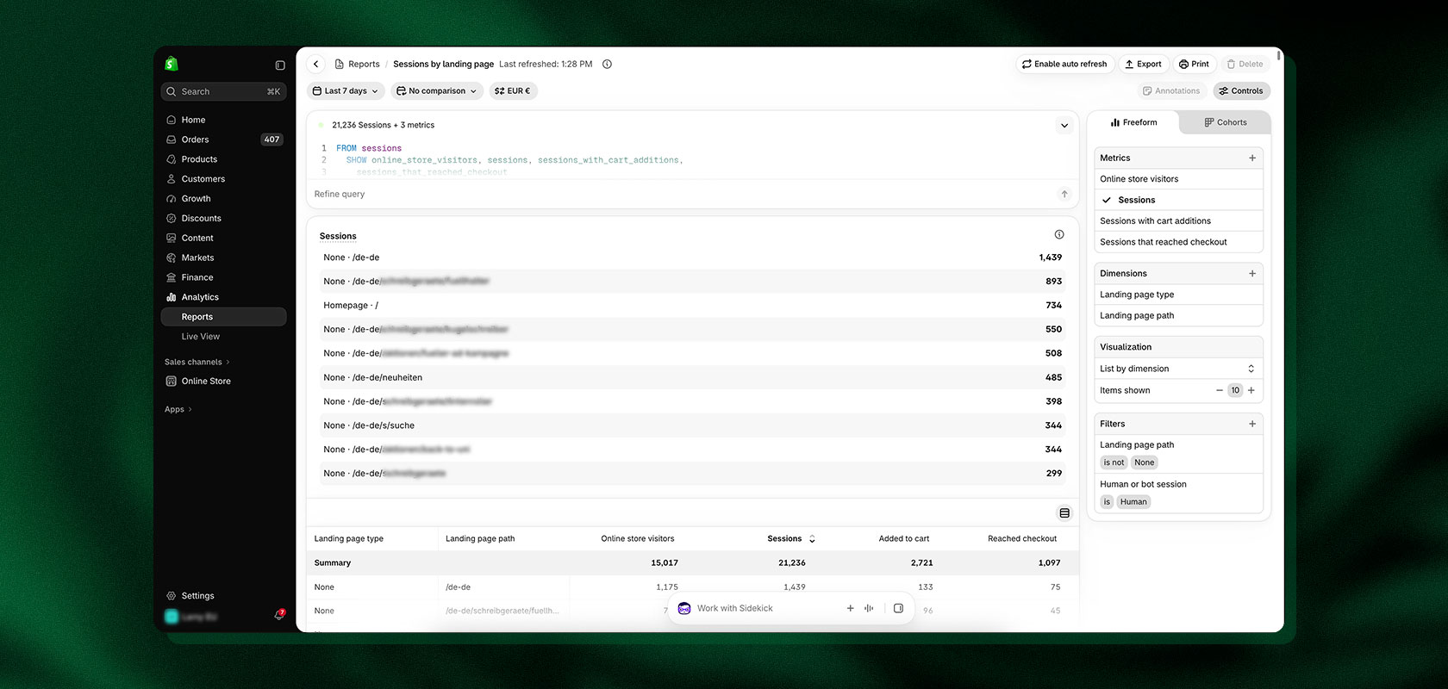Screen dimensions: 1448x689
Task: Open List by dimension visualization dropdown
Action: [1178, 369]
